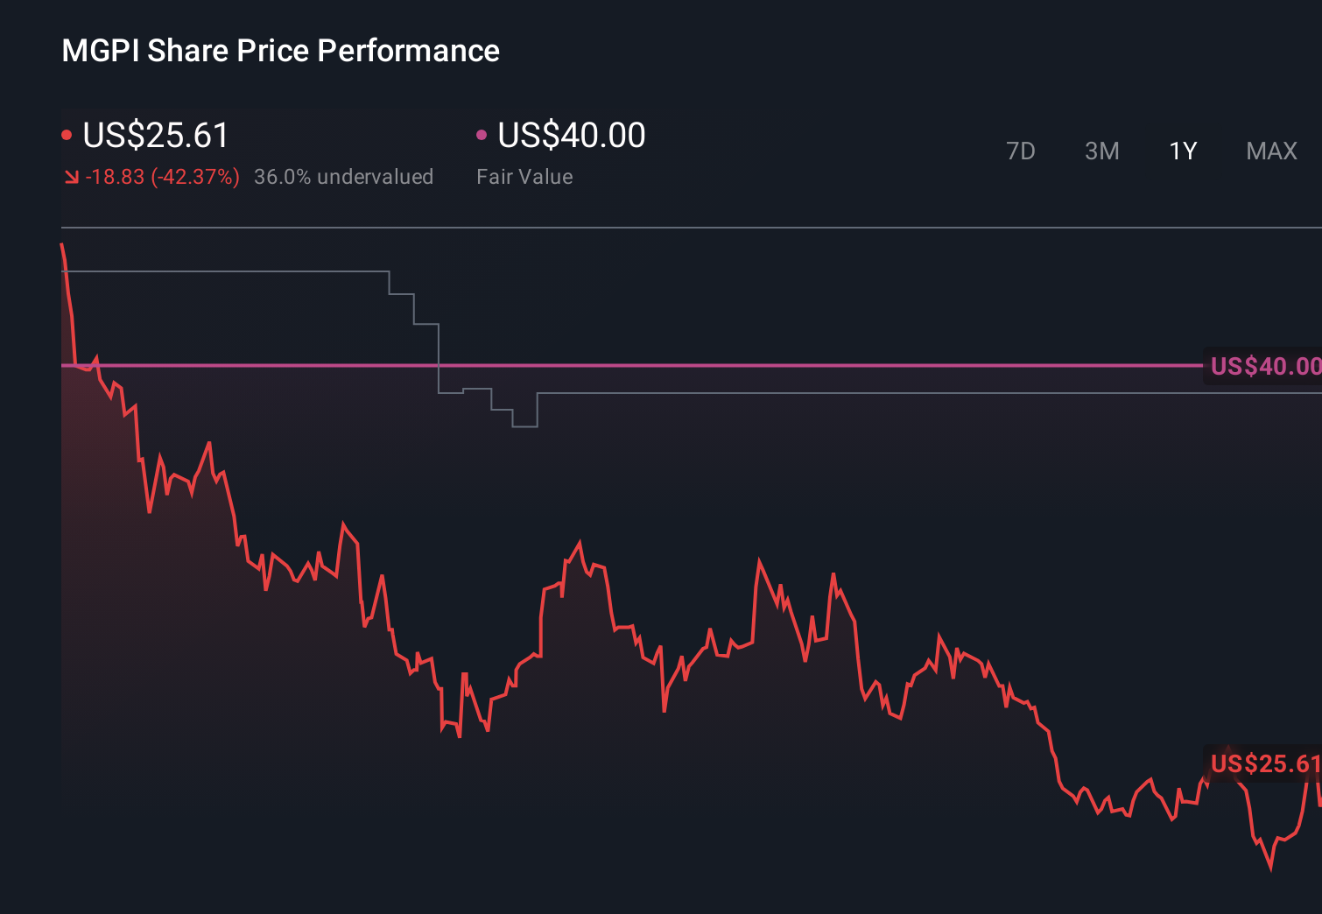Open the 7D time range option
Image resolution: width=1322 pixels, height=914 pixels.
point(1021,151)
